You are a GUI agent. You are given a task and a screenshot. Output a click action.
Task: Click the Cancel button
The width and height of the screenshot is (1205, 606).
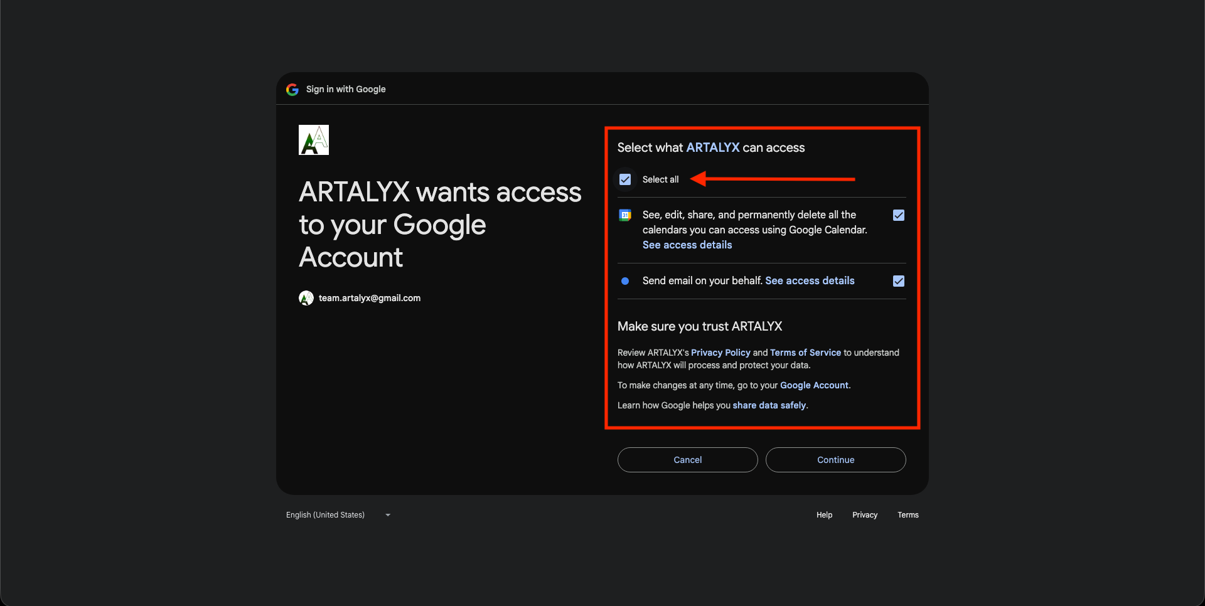tap(688, 460)
